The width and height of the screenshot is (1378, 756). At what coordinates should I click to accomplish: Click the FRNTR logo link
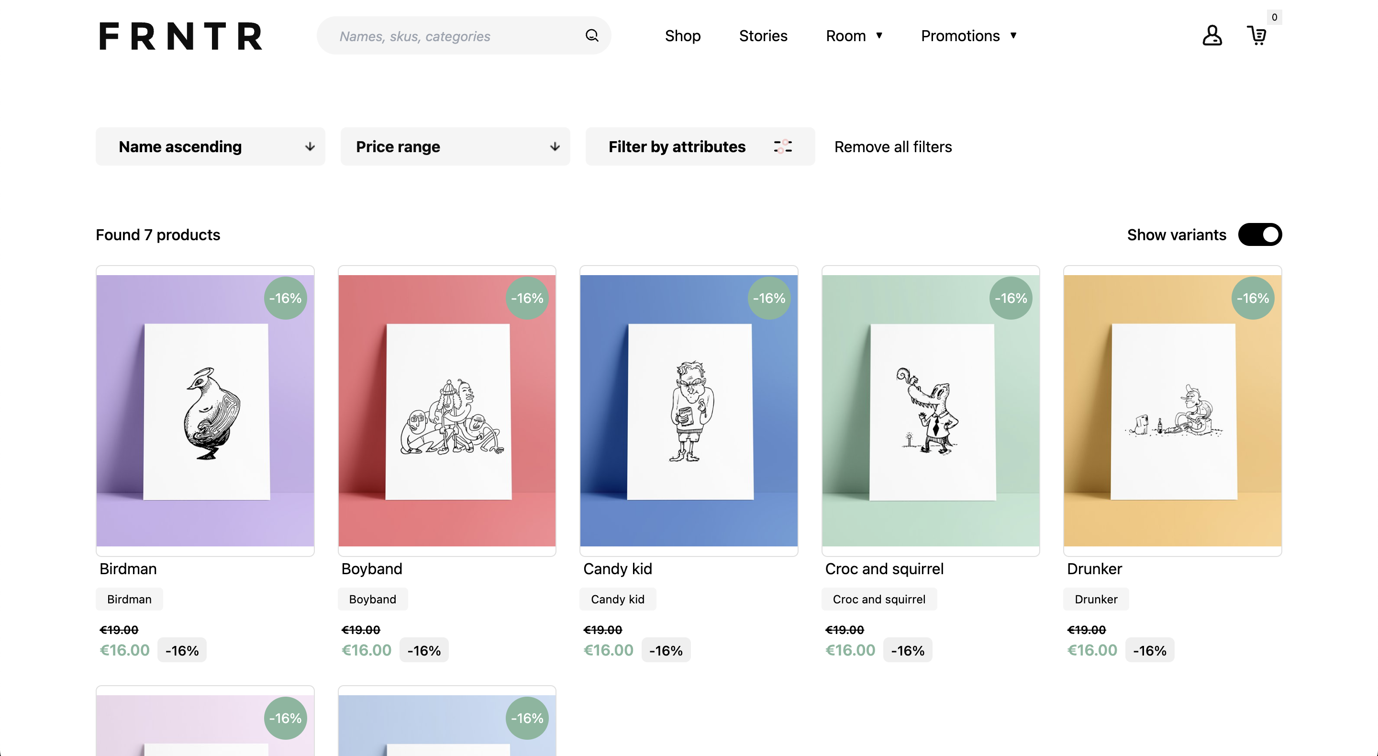[x=180, y=35]
